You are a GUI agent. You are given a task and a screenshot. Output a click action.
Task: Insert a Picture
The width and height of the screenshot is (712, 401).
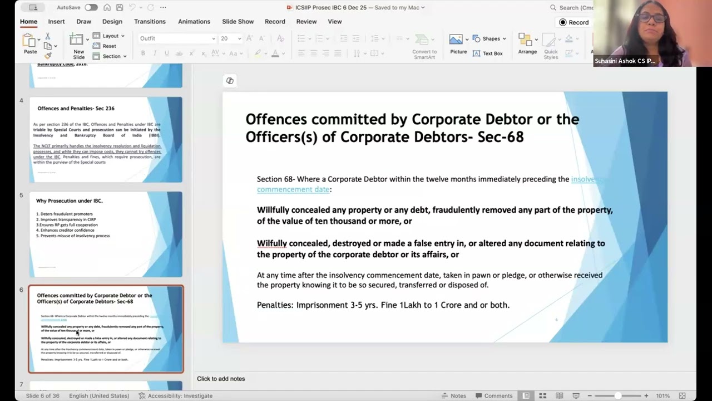pos(458,45)
